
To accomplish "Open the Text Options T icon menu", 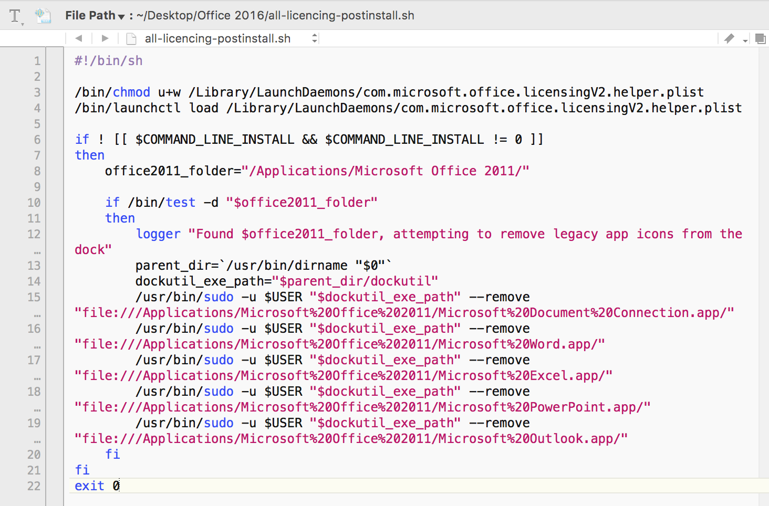I will pyautogui.click(x=16, y=16).
